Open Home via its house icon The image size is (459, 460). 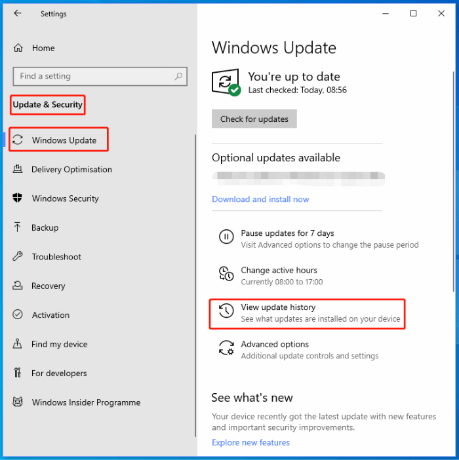pos(18,48)
